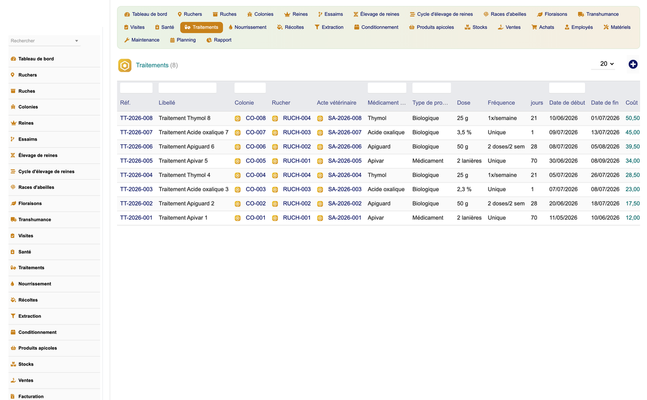Viewport: 647px width, 400px height.
Task: Open apiary link RUCH-001 in TT-2026-005 row
Action: [x=297, y=161]
